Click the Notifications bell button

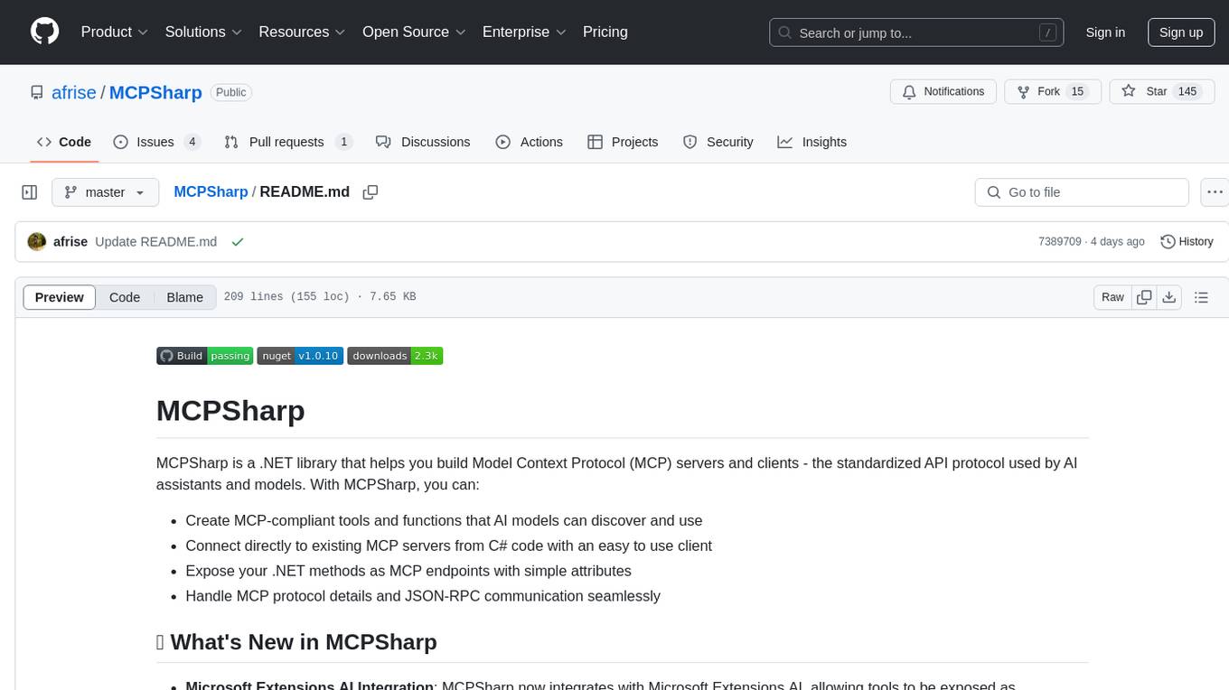(943, 92)
